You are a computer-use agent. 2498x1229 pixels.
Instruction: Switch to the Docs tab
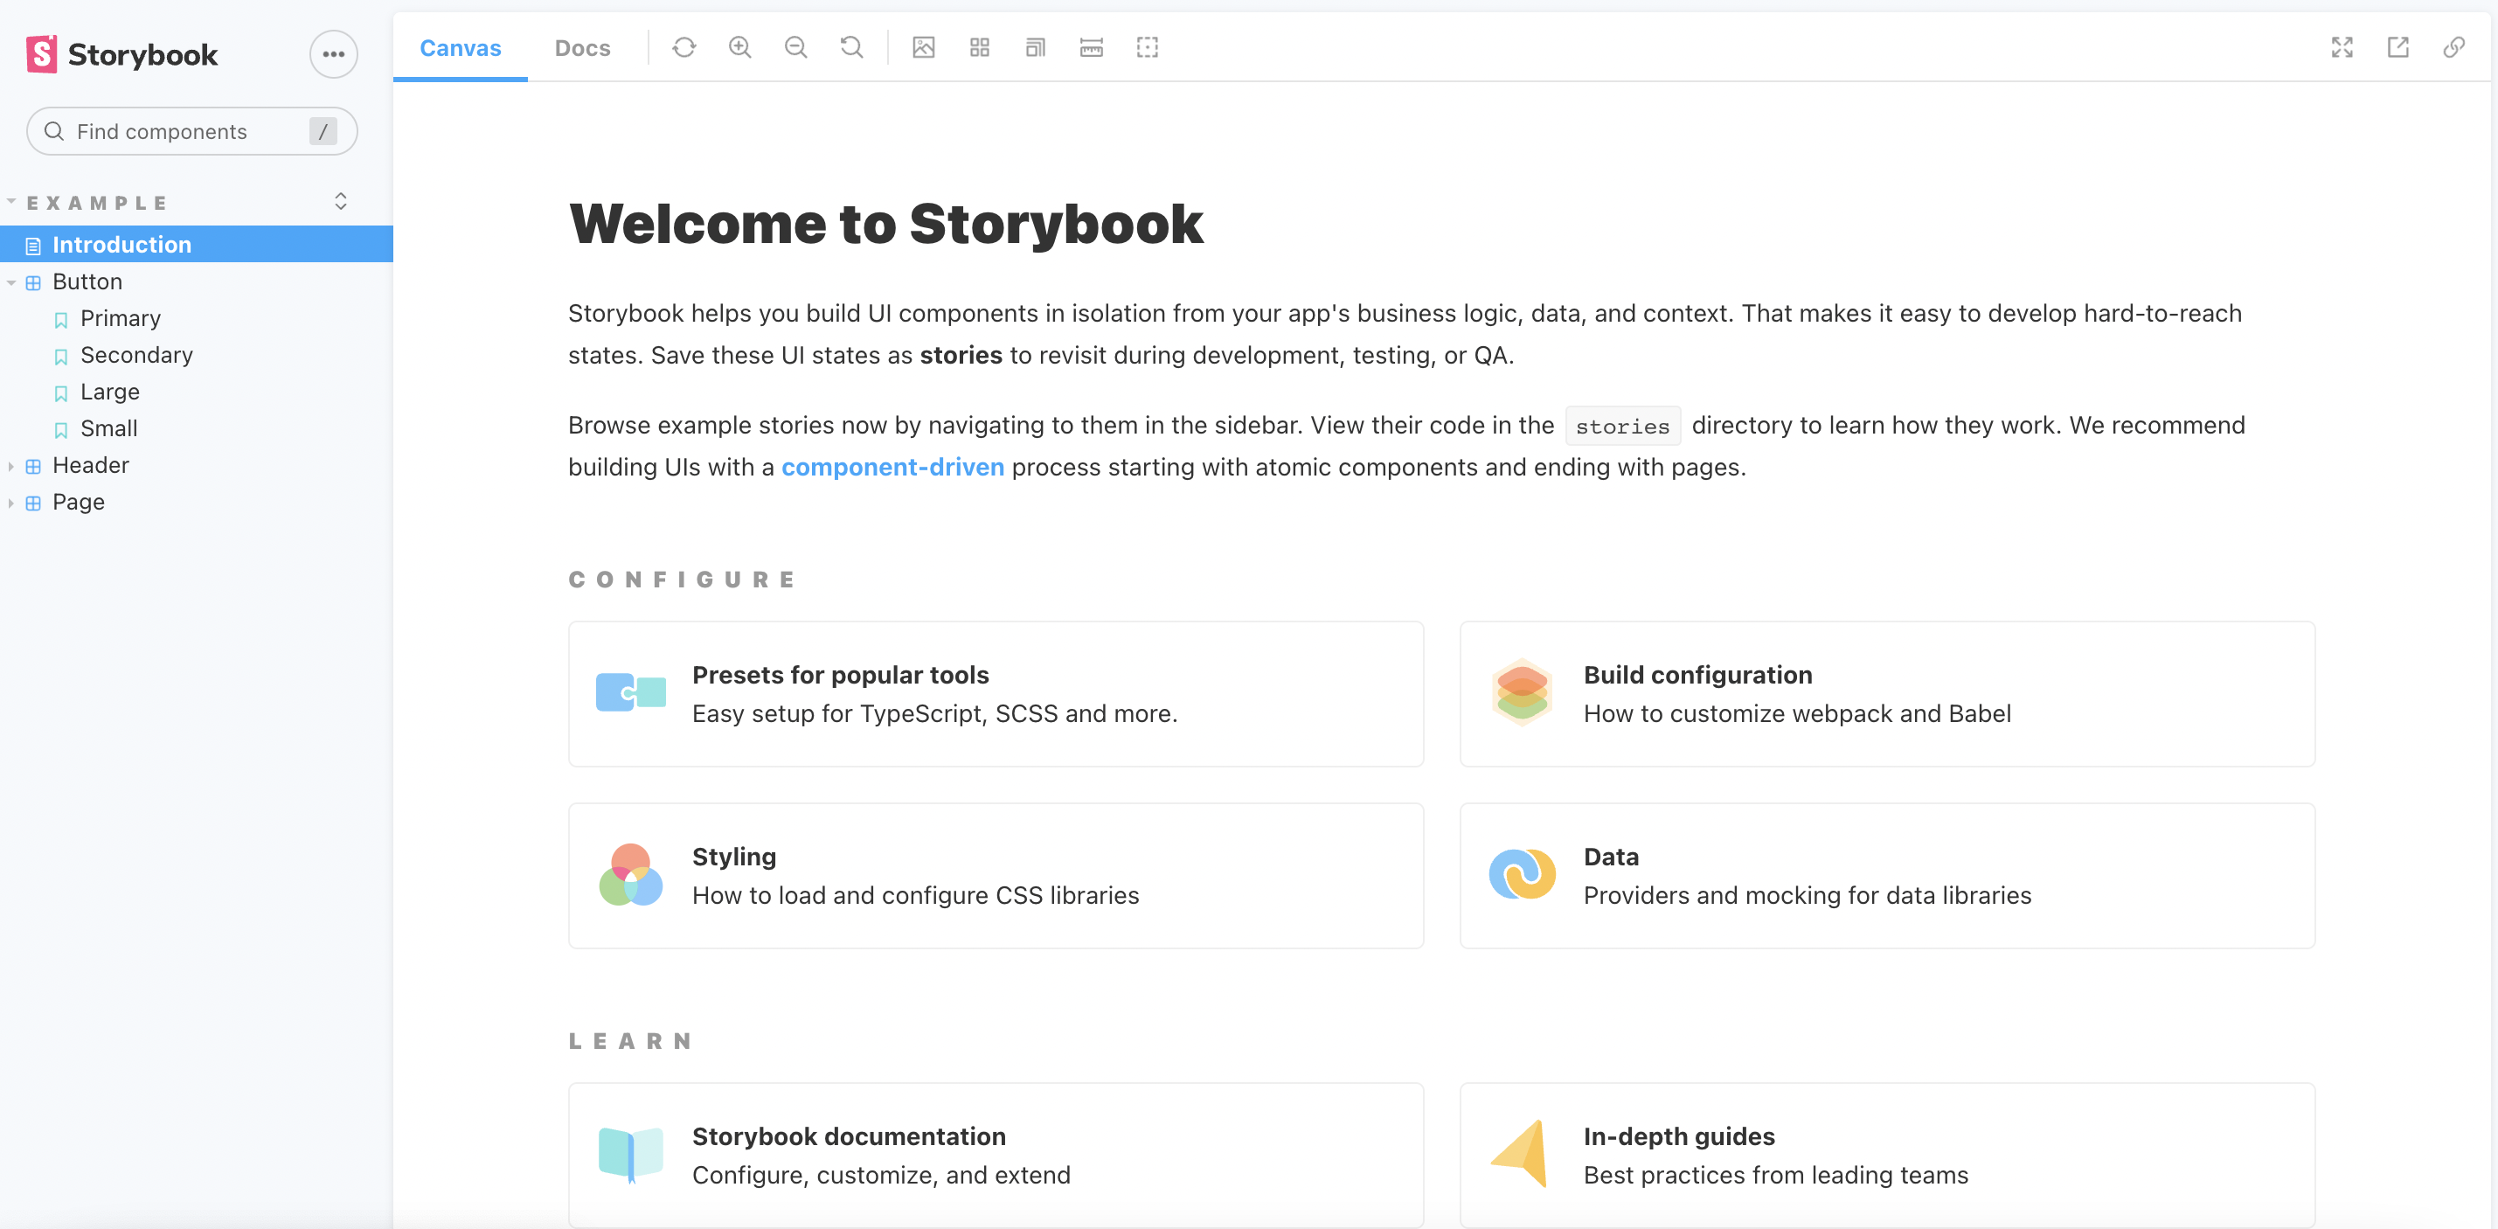(582, 47)
